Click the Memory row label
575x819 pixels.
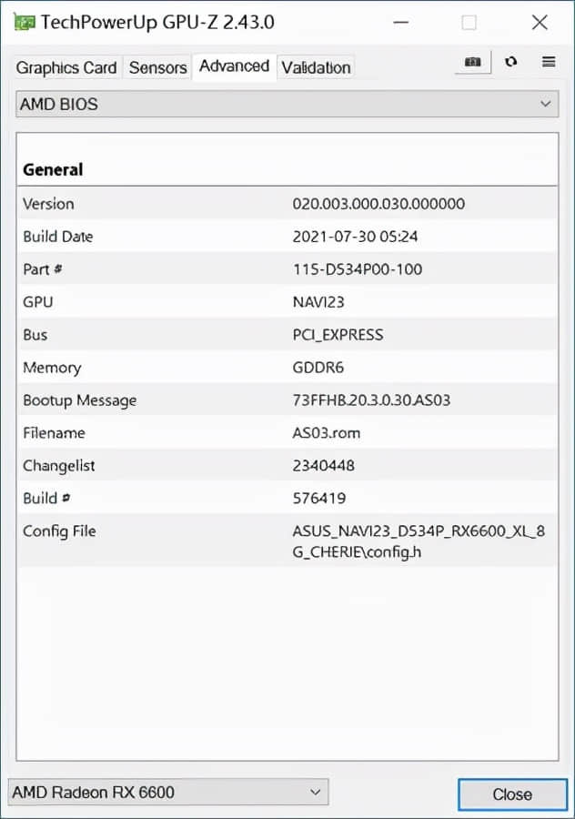(52, 369)
